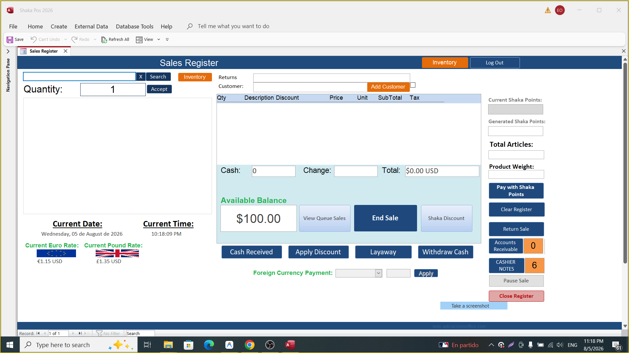
Task: Open the Home ribbon tab
Action: (x=35, y=26)
